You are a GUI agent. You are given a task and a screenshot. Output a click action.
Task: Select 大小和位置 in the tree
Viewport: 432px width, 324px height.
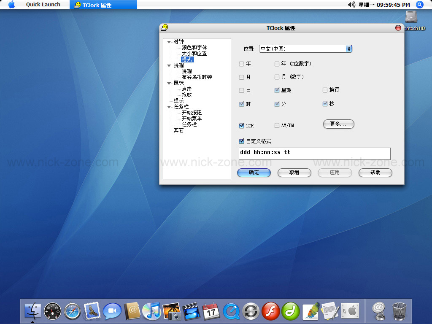coord(194,54)
